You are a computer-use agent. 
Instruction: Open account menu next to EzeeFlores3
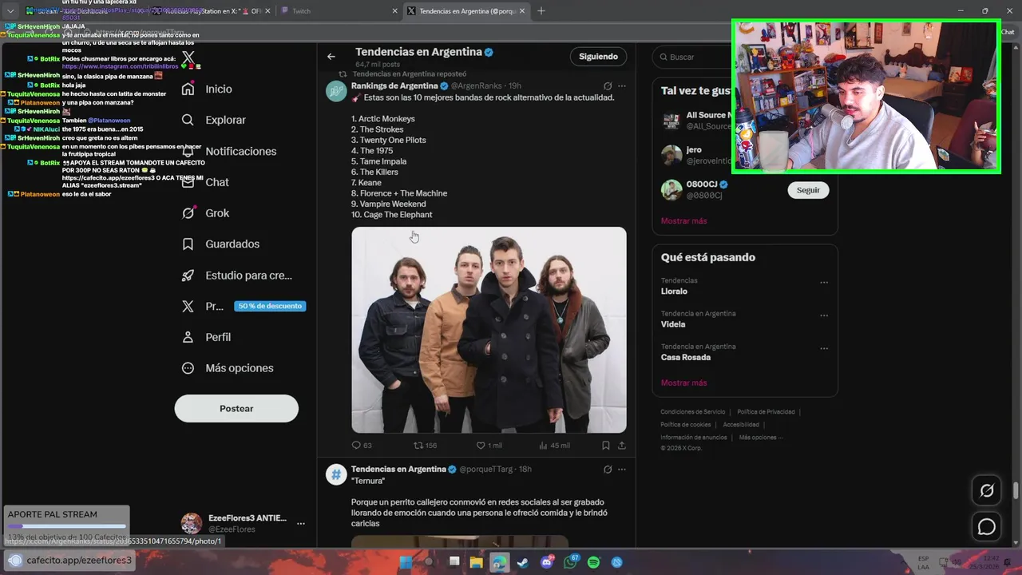[301, 524]
